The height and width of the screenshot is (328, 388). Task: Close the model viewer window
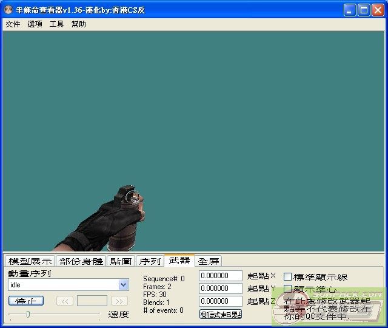[x=378, y=10]
